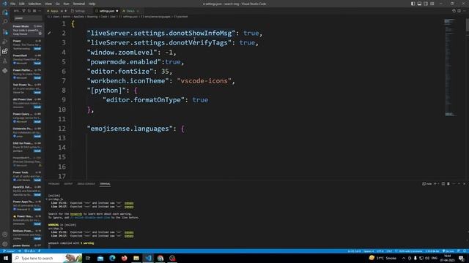Click the refresh extensions icon
Viewport: 469px width, 263px height.
click(x=29, y=11)
